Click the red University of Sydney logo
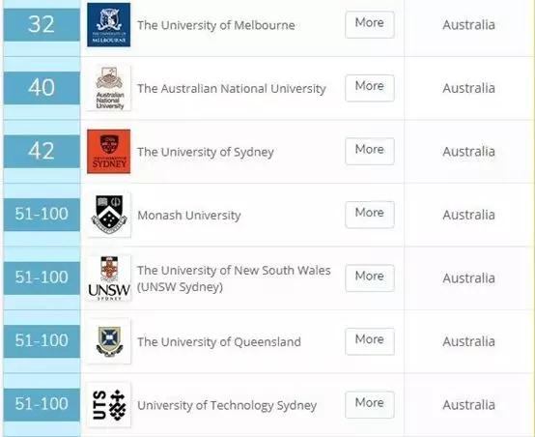The height and width of the screenshot is (437, 535). [108, 152]
